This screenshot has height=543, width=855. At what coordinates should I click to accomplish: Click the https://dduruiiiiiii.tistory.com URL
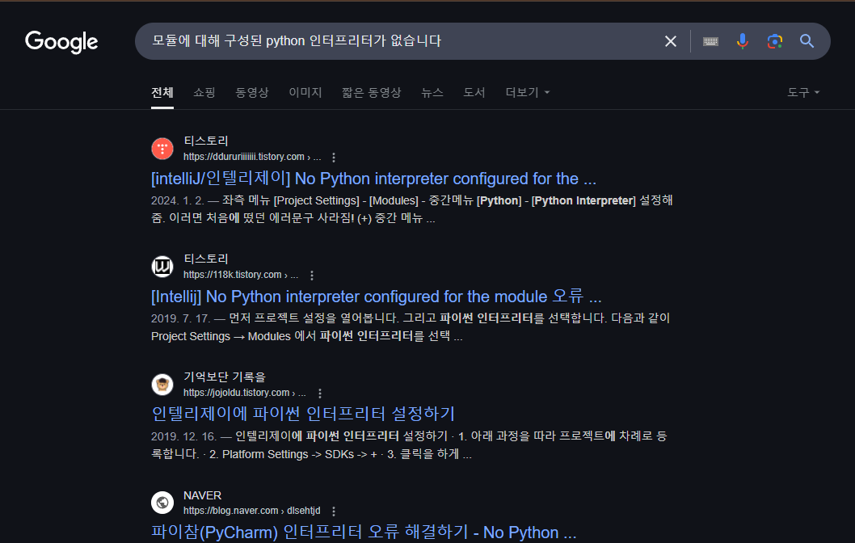point(252,157)
